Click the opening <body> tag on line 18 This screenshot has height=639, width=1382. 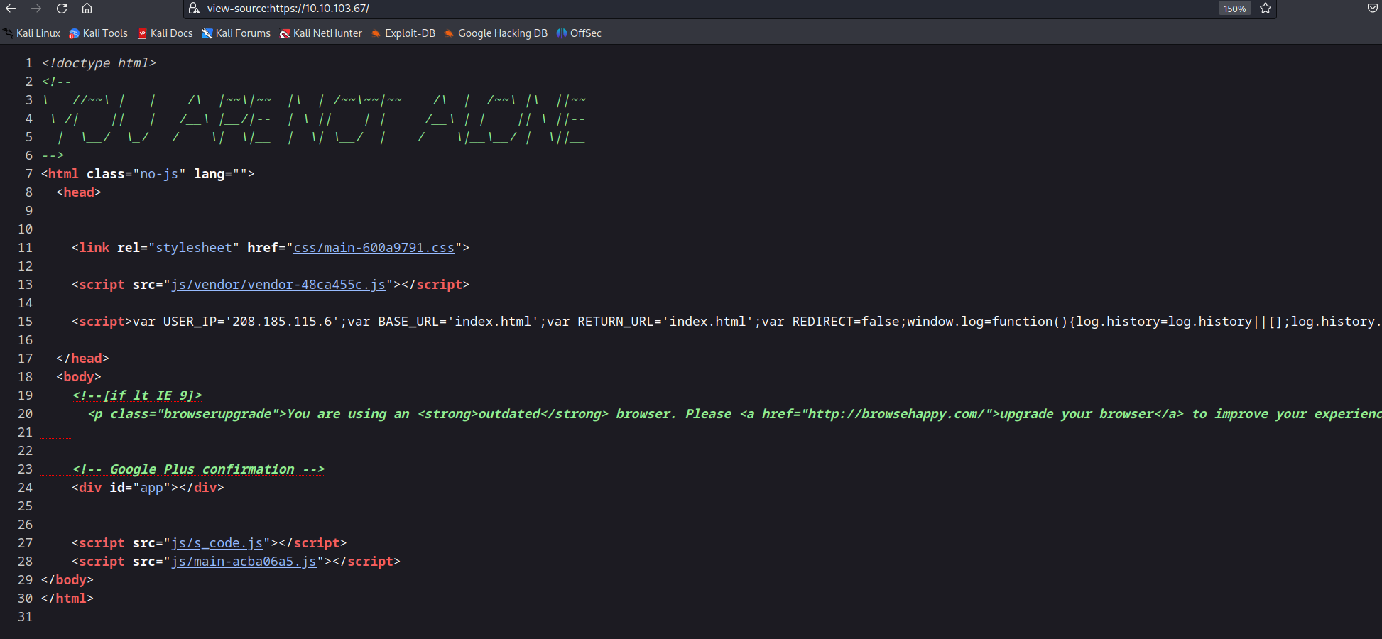coord(79,377)
